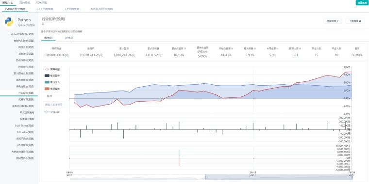
Task: Toggle 每日盈亏 dark legend series
Action: (x=52, y=76)
